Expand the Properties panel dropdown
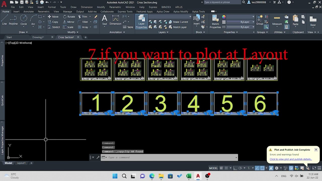Image resolution: width=322 pixels, height=181 pixels. coord(231,32)
